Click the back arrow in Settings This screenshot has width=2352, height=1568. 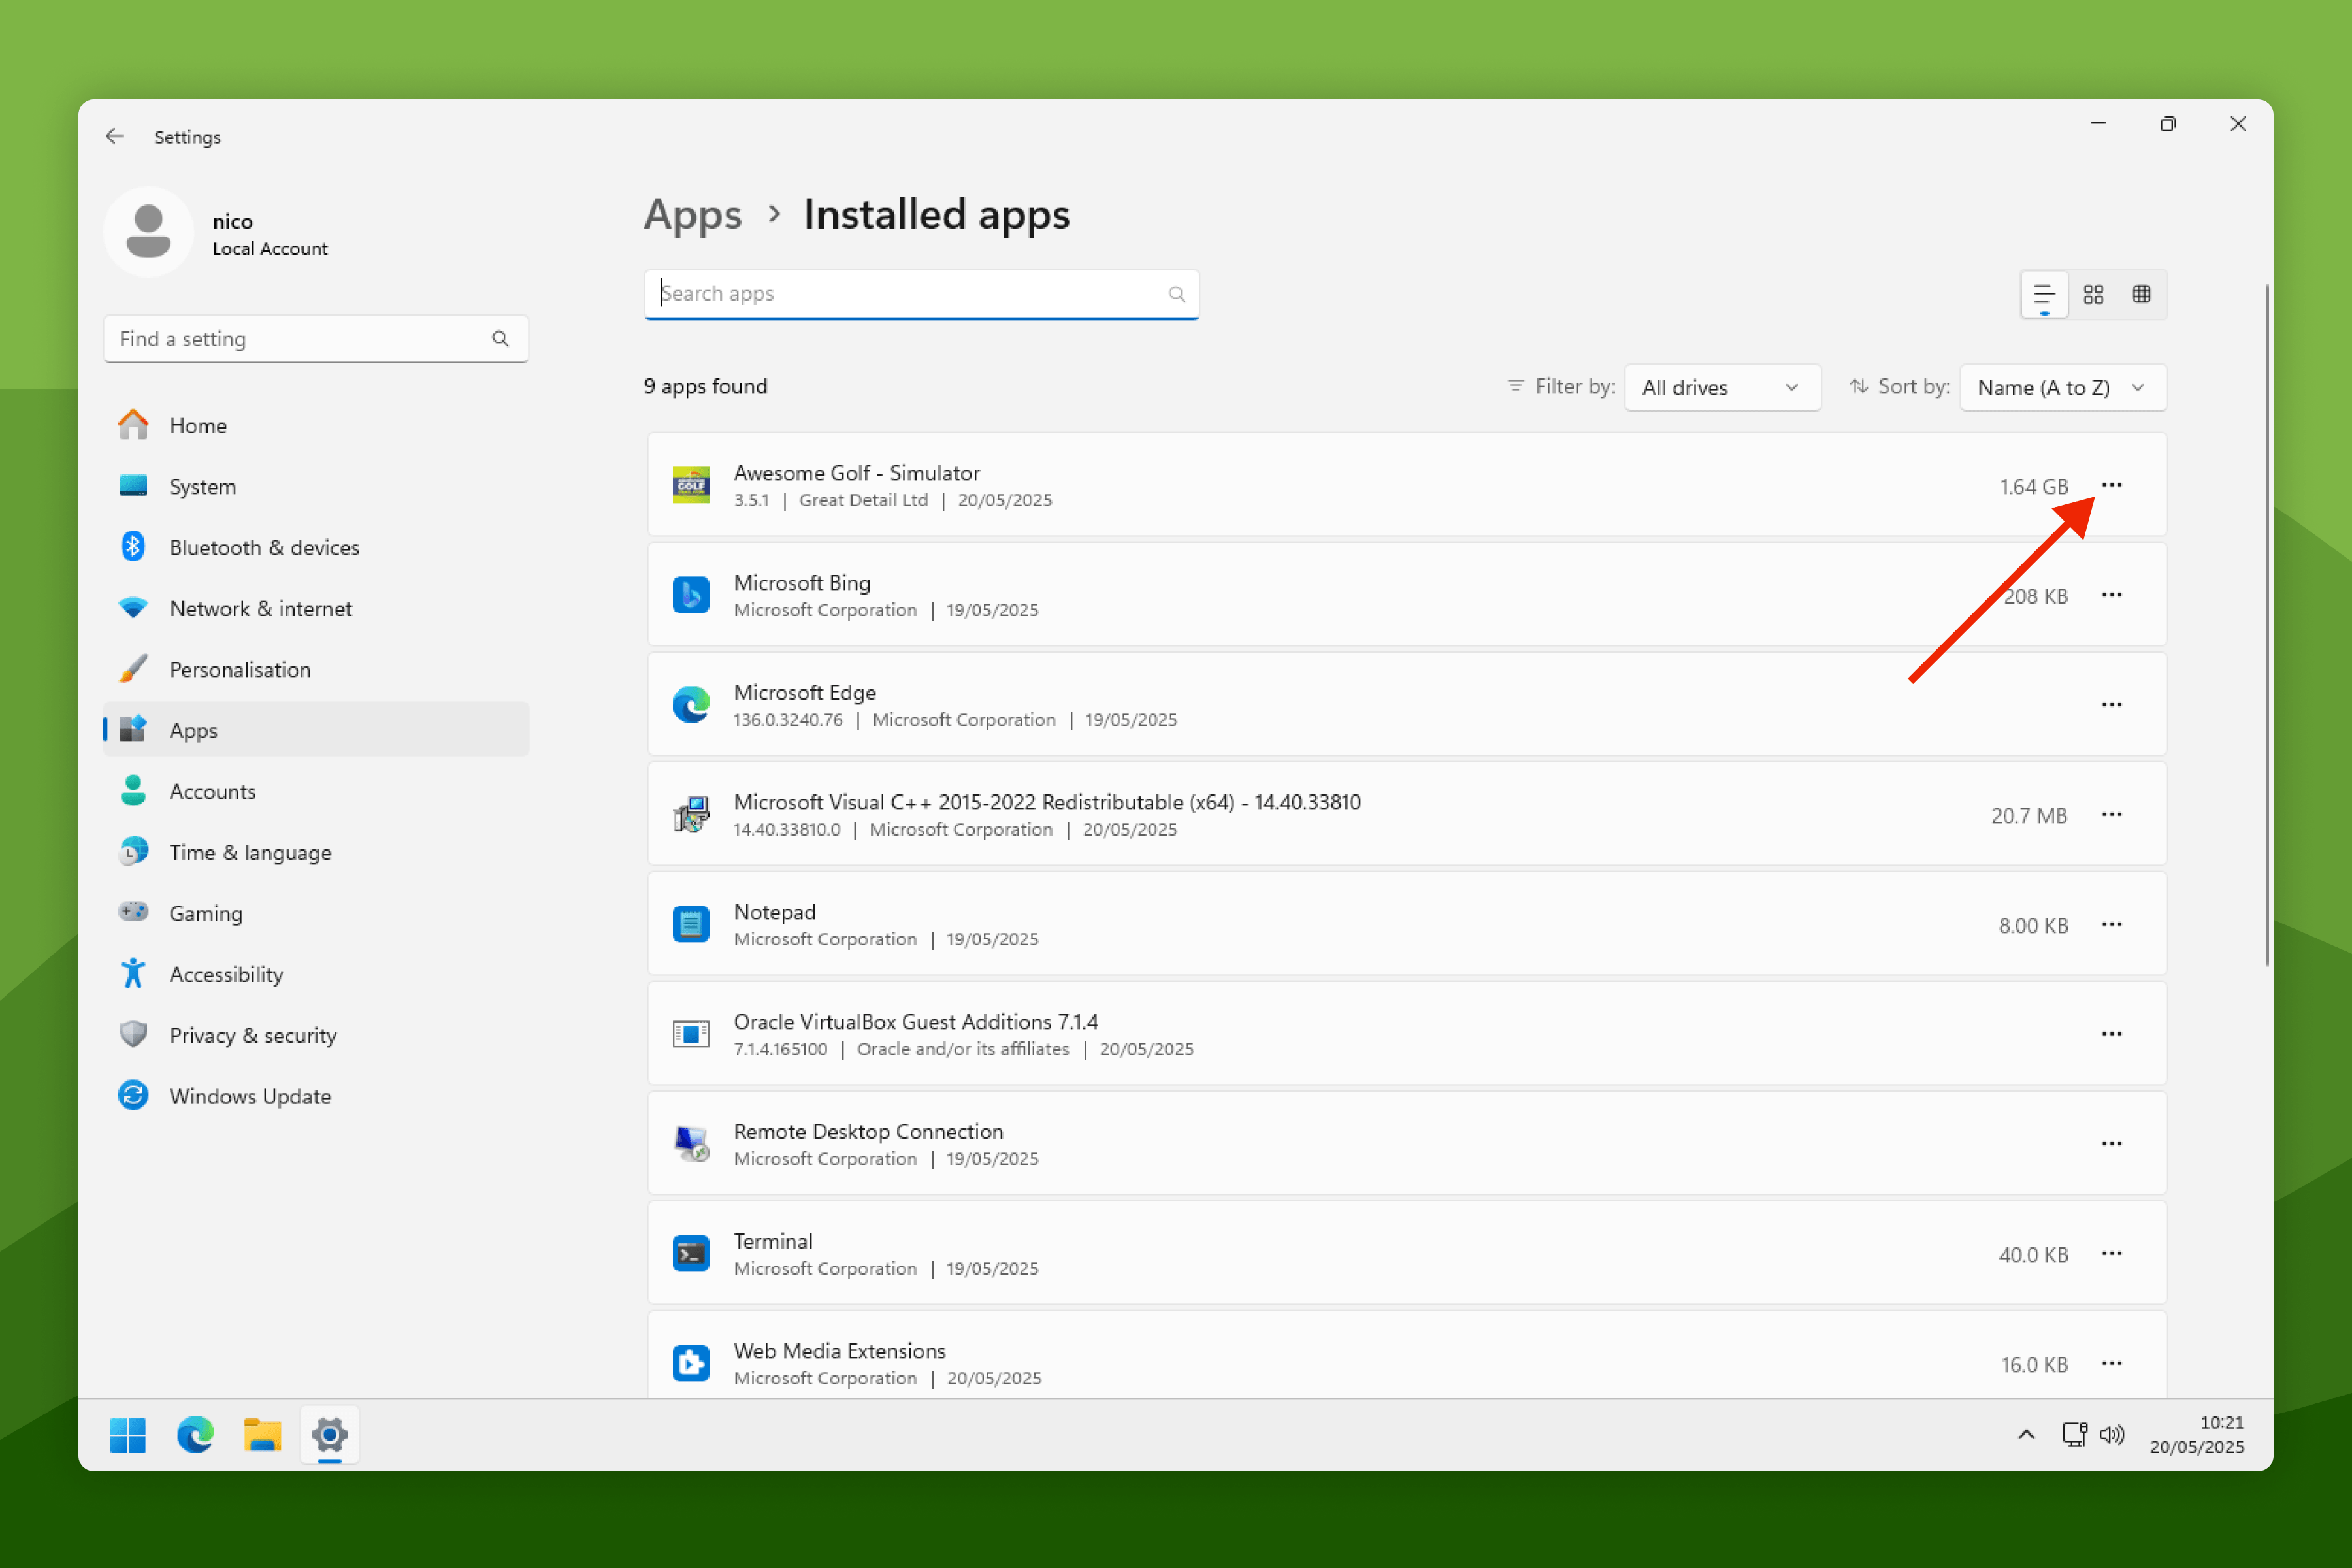pyautogui.click(x=114, y=136)
